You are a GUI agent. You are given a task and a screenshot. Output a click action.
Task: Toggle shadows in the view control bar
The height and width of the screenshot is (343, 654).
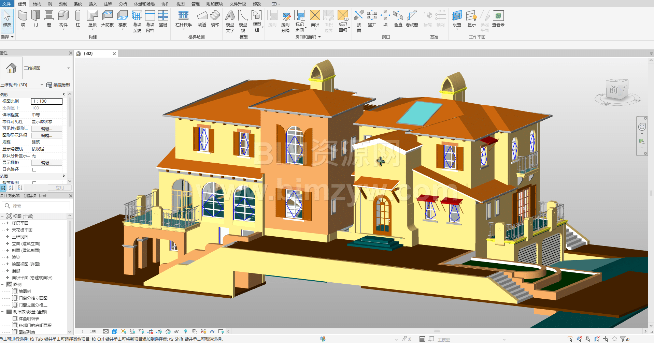tap(132, 331)
